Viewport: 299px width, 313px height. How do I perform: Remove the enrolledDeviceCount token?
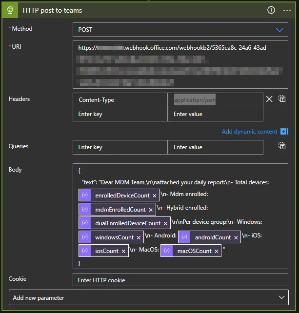tap(155, 196)
